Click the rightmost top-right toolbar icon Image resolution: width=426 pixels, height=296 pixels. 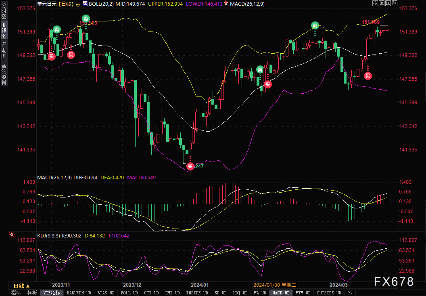pos(395,3)
